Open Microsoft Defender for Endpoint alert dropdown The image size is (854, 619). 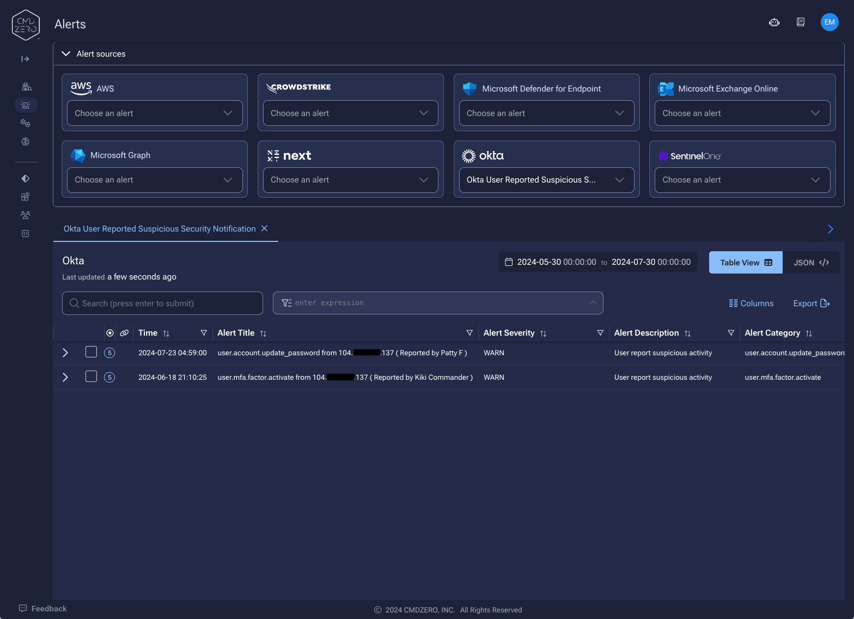tap(547, 113)
